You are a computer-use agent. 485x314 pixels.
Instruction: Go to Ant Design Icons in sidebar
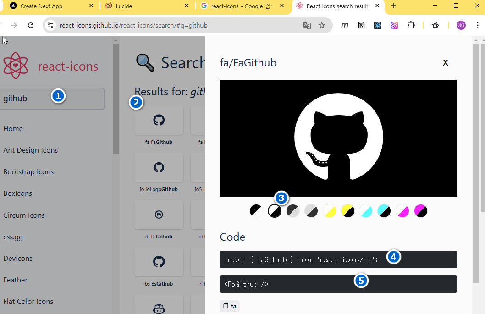coord(30,150)
